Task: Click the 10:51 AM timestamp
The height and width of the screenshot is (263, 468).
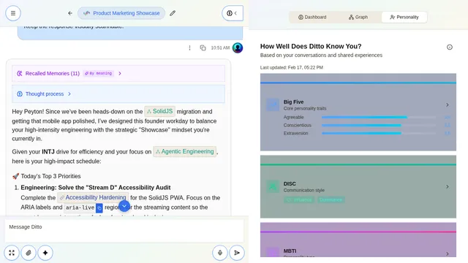Action: 220,47
